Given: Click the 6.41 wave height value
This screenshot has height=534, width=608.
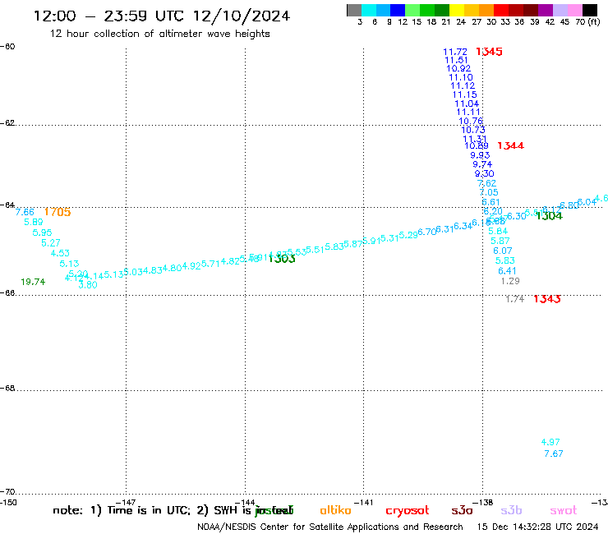Looking at the screenshot, I should point(507,270).
